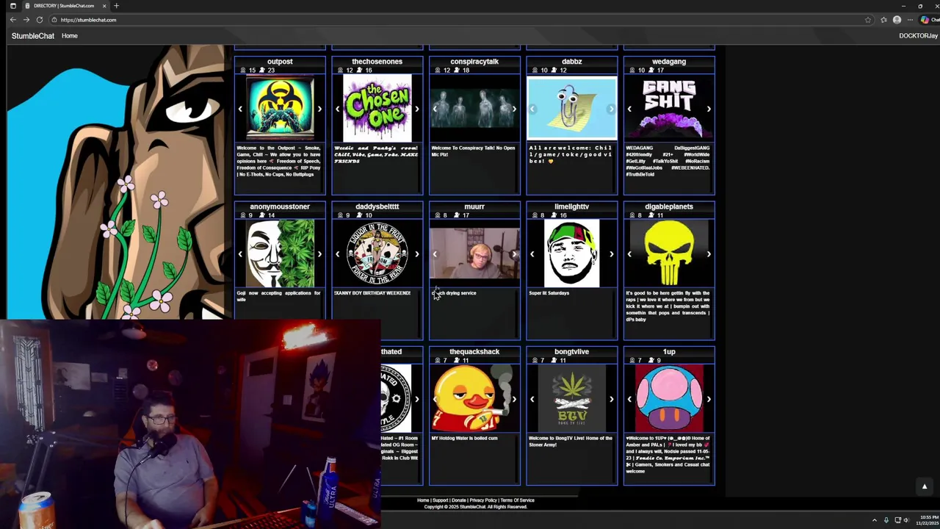Image resolution: width=940 pixels, height=529 pixels.
Task: Open the footer Privacy Policy link
Action: (x=483, y=500)
